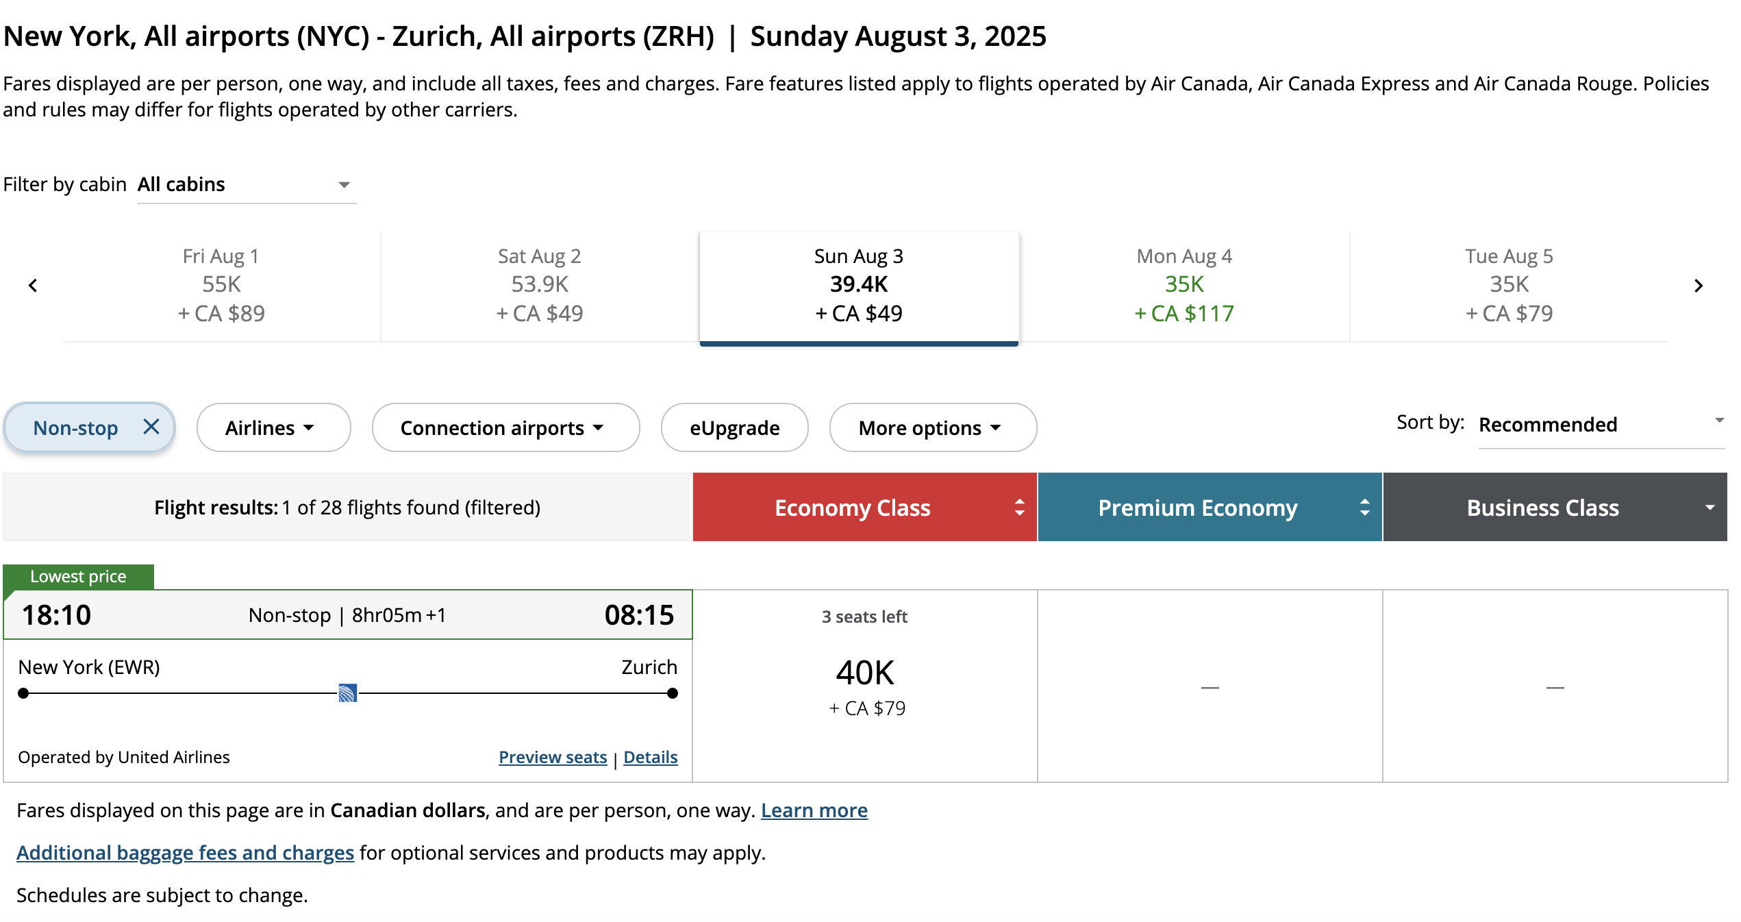Click 'Schedules are subject to change.' text
1741x922 pixels.
162,895
